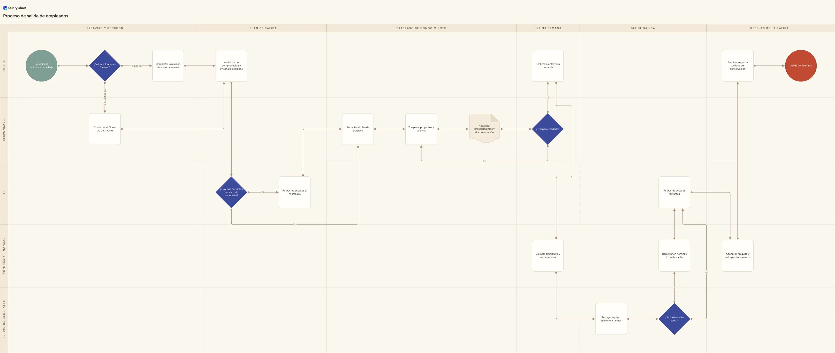The width and height of the screenshot is (835, 353).
Task: Select the 'Realizar la entrevista de salida' box
Action: coord(548,66)
